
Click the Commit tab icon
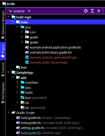pos(3,75)
